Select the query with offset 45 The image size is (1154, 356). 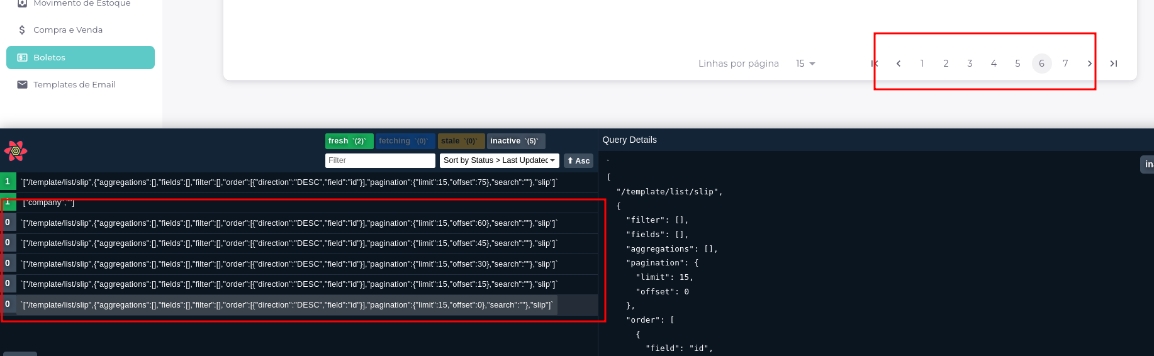[299, 243]
